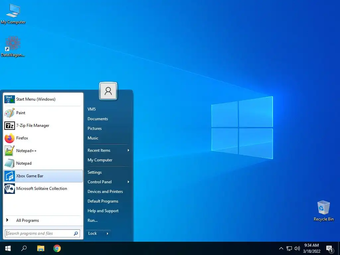This screenshot has width=340, height=255.
Task: Click the Notepad notebook icon
Action: (10, 163)
